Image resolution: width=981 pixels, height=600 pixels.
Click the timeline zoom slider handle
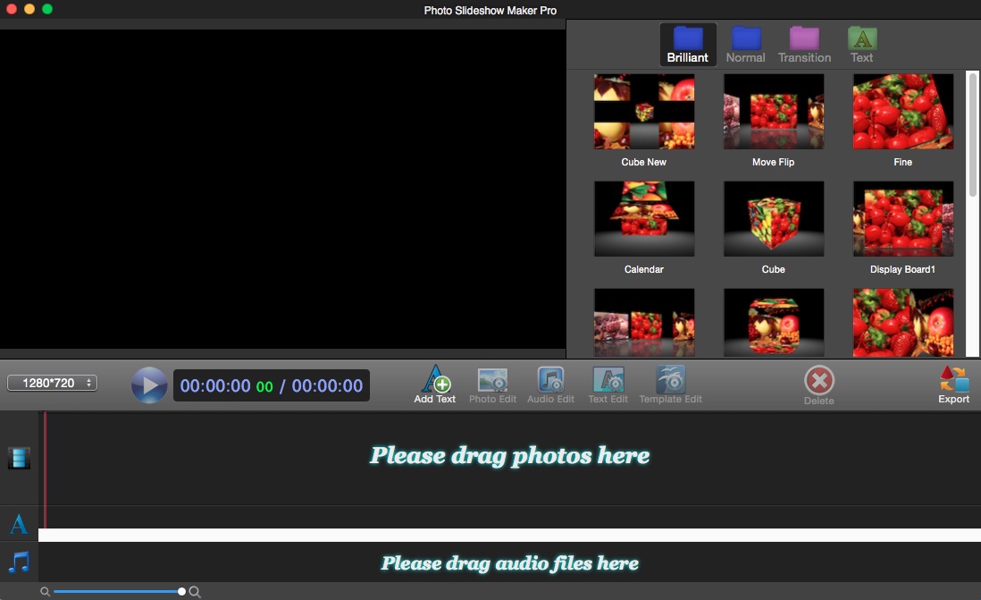click(182, 592)
